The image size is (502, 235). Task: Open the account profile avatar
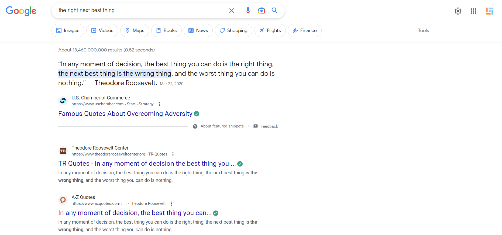coord(490,11)
